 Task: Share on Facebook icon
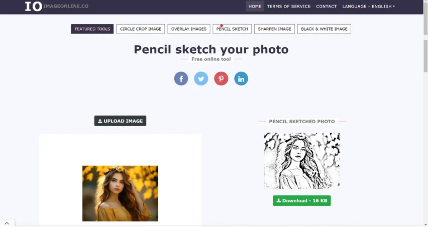tap(181, 78)
